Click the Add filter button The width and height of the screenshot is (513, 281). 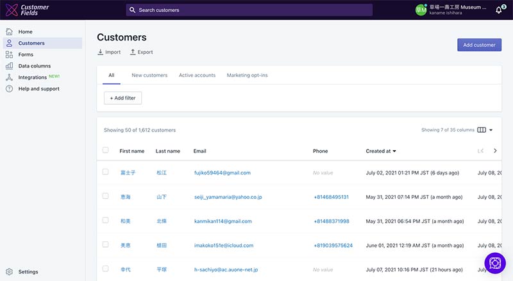point(122,98)
